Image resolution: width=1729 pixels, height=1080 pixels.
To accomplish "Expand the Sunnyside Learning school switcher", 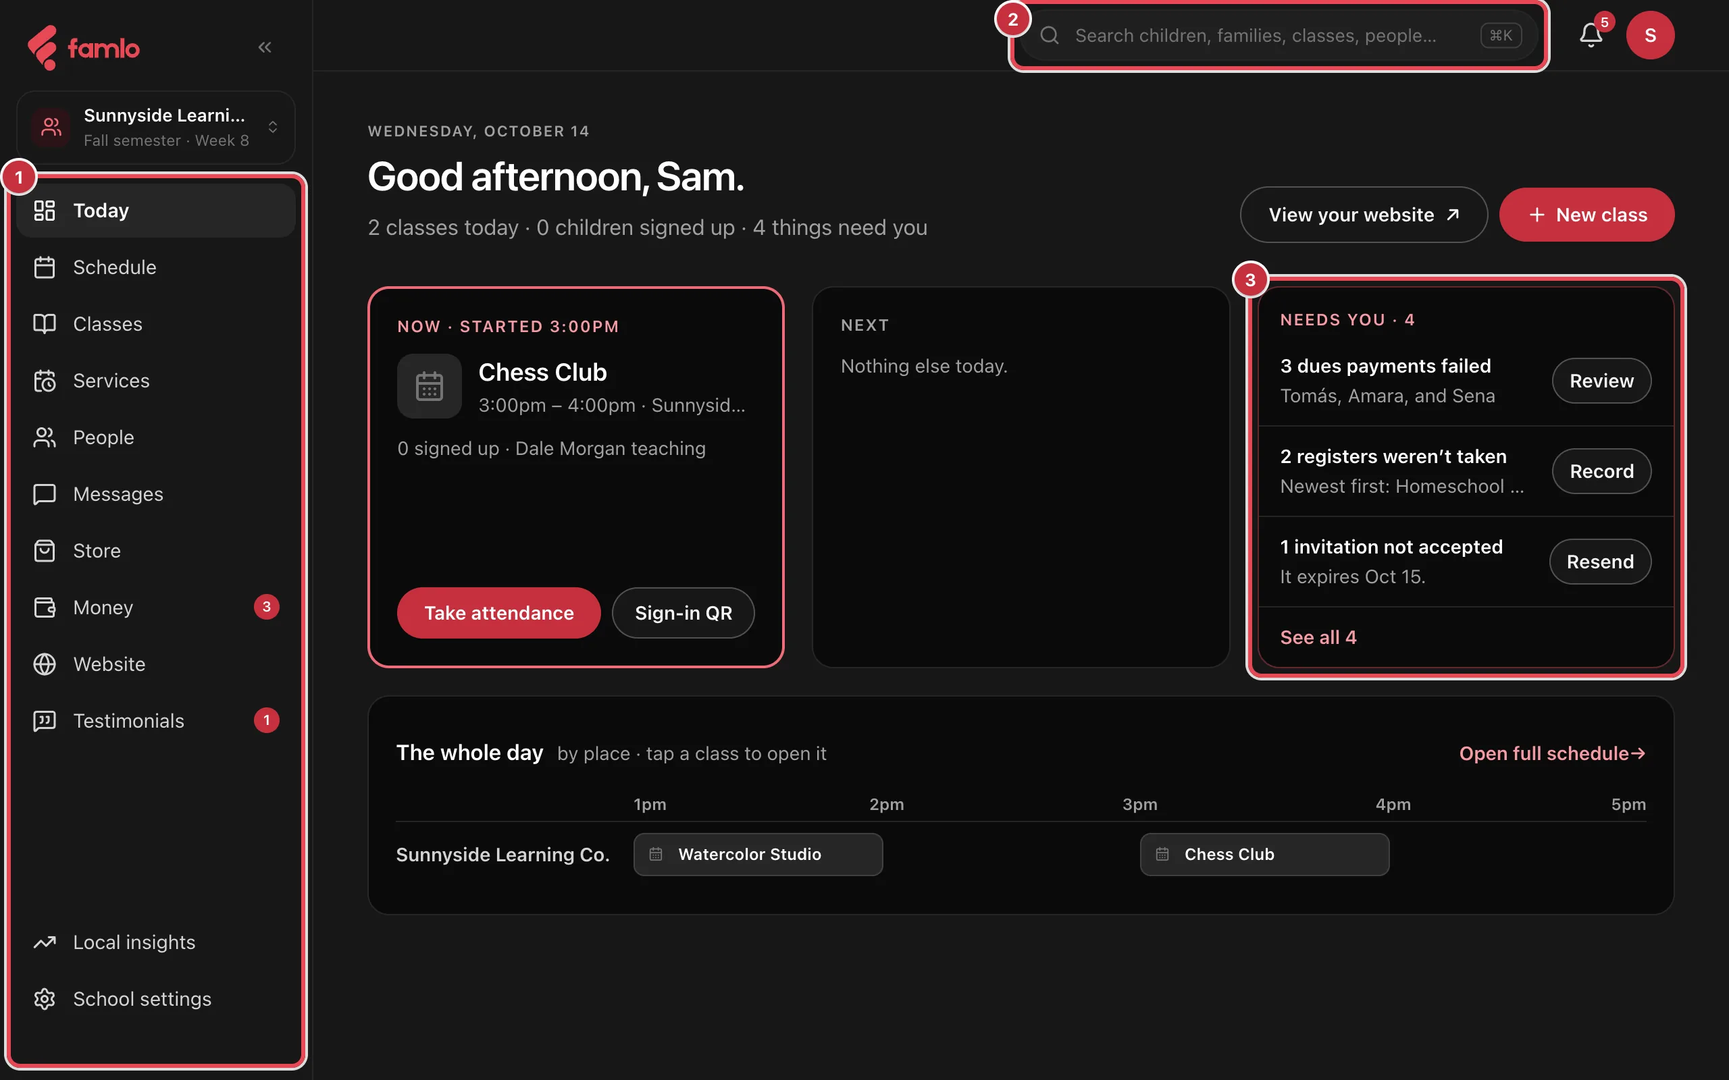I will 156,127.
